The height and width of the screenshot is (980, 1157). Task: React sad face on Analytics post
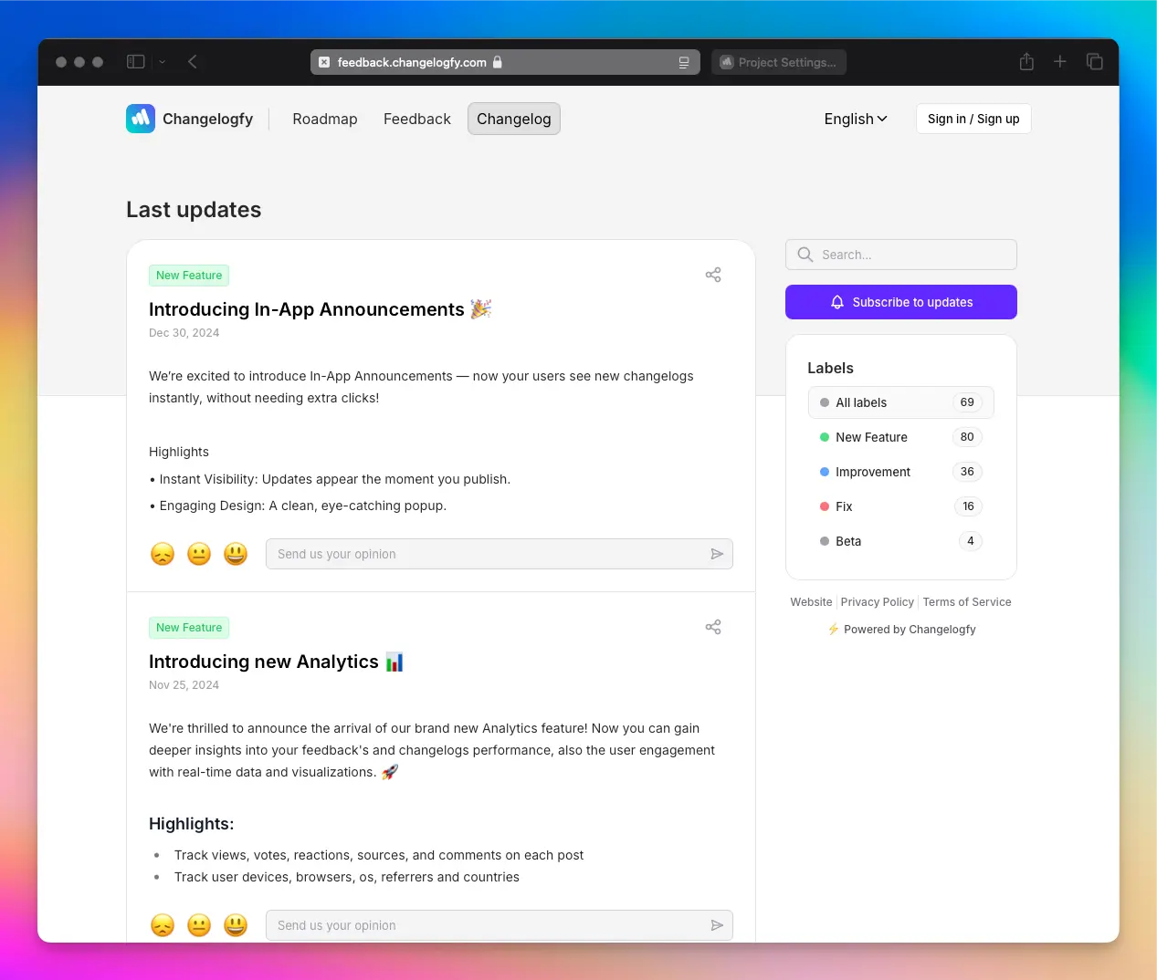[x=163, y=925]
